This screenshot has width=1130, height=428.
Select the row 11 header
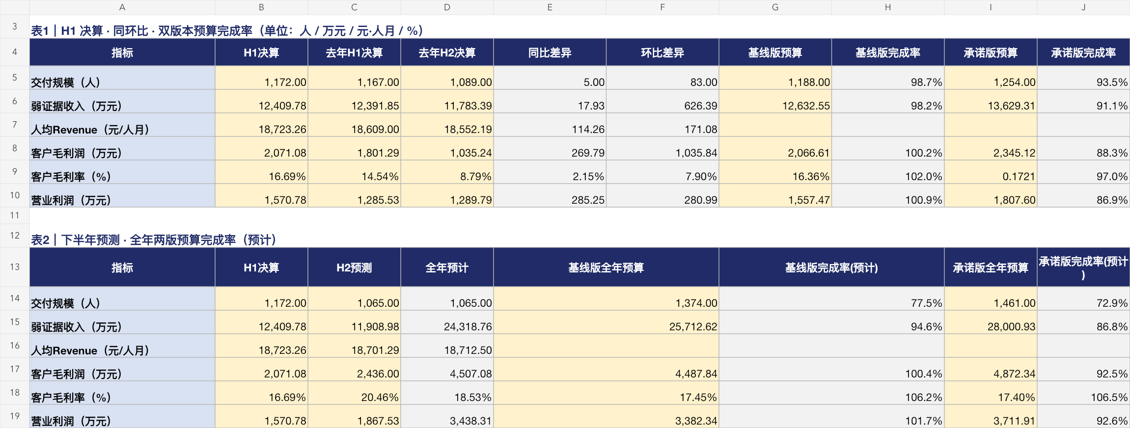[15, 215]
